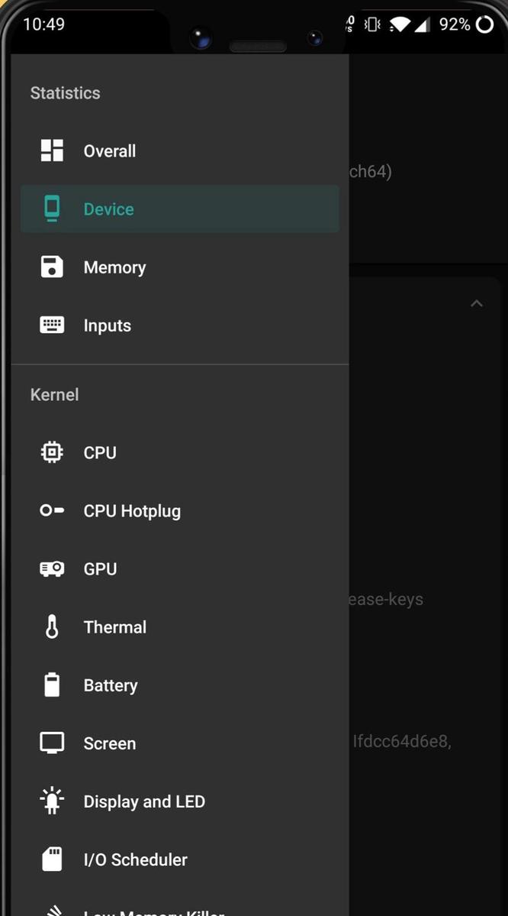
Task: Tap the CPU Hotplug plug icon
Action: coord(51,510)
